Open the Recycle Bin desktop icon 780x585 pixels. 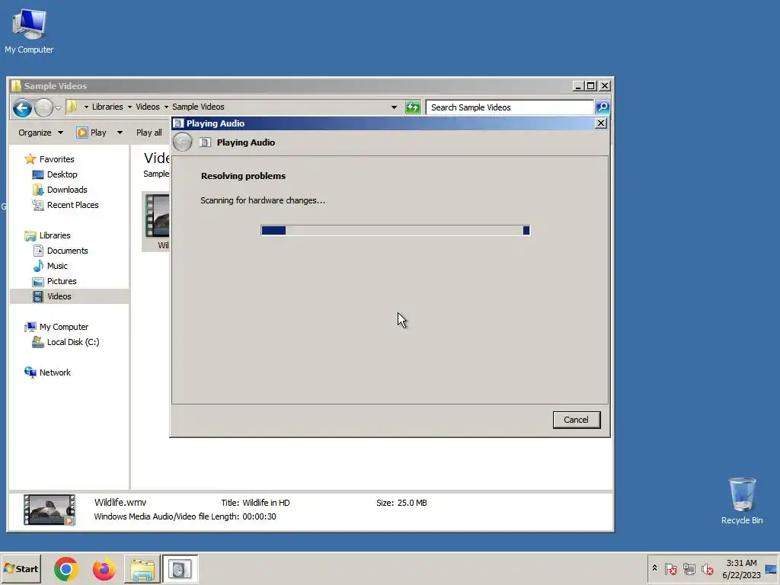742,501
